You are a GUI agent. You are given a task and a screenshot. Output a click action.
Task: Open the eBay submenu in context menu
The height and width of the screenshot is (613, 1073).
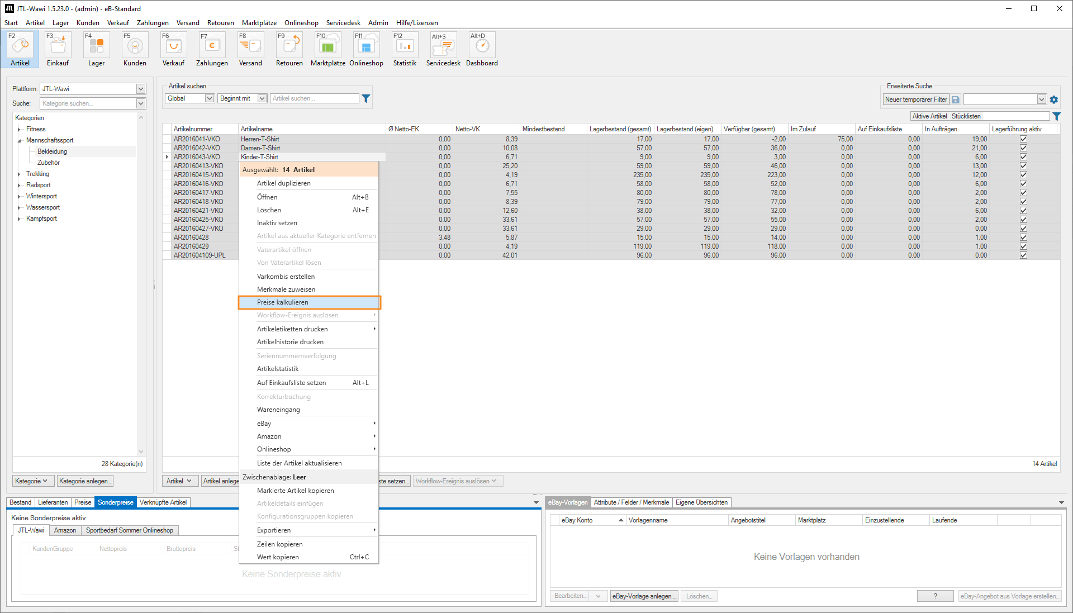[x=309, y=424]
